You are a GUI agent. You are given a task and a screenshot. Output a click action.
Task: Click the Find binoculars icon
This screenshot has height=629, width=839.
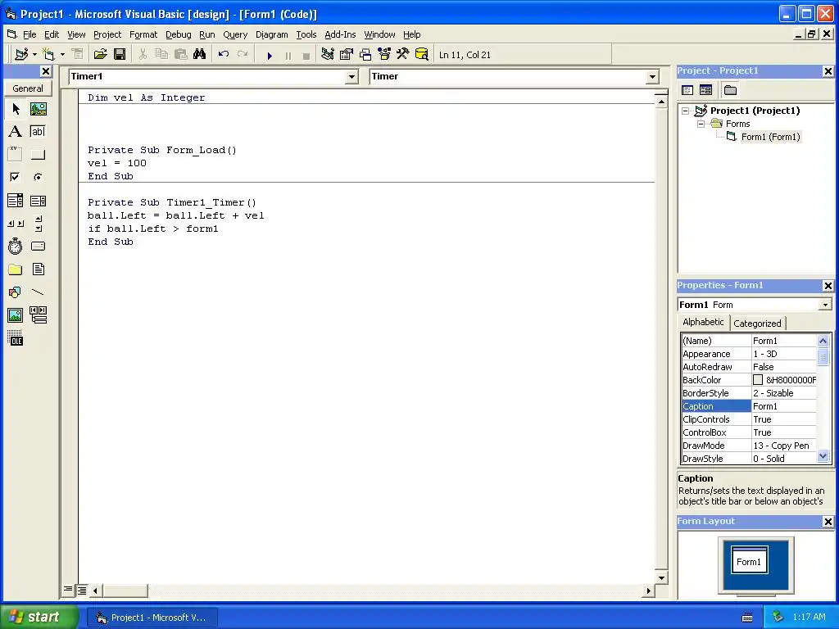pos(200,55)
